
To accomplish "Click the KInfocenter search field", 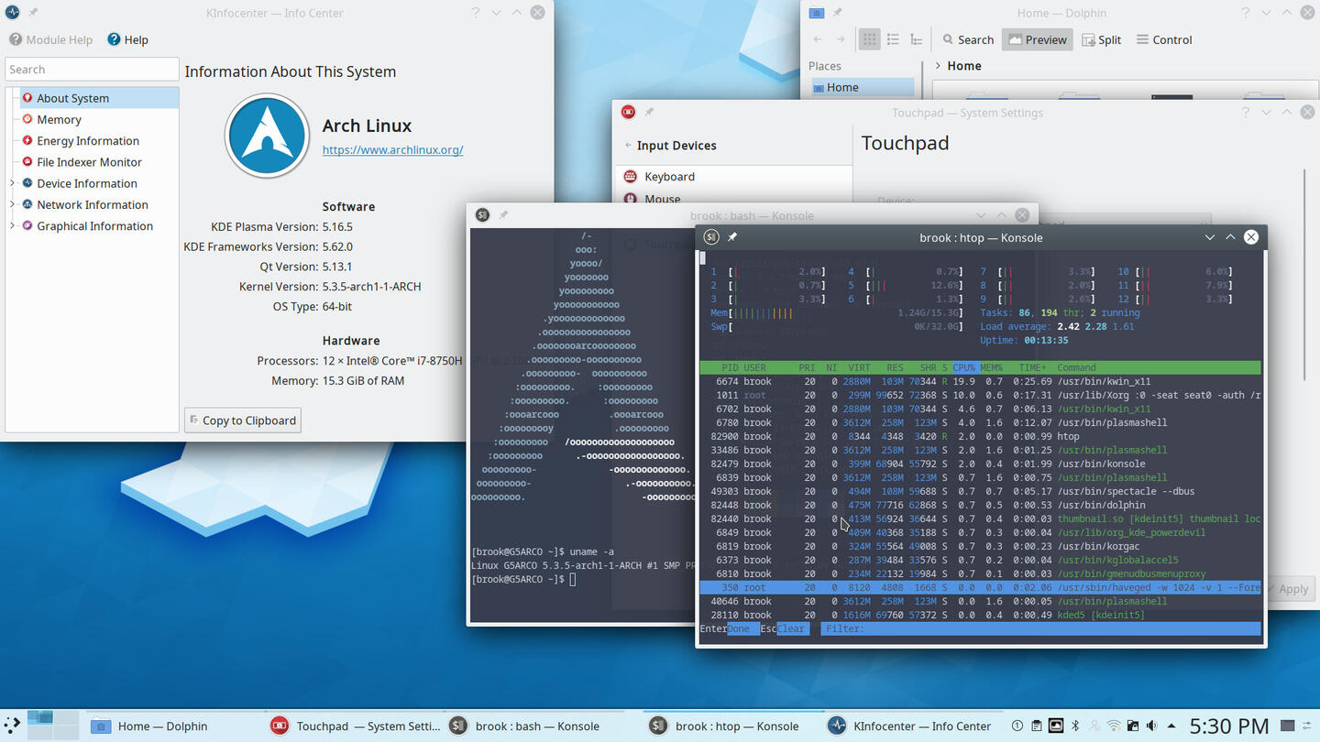I will 92,70.
